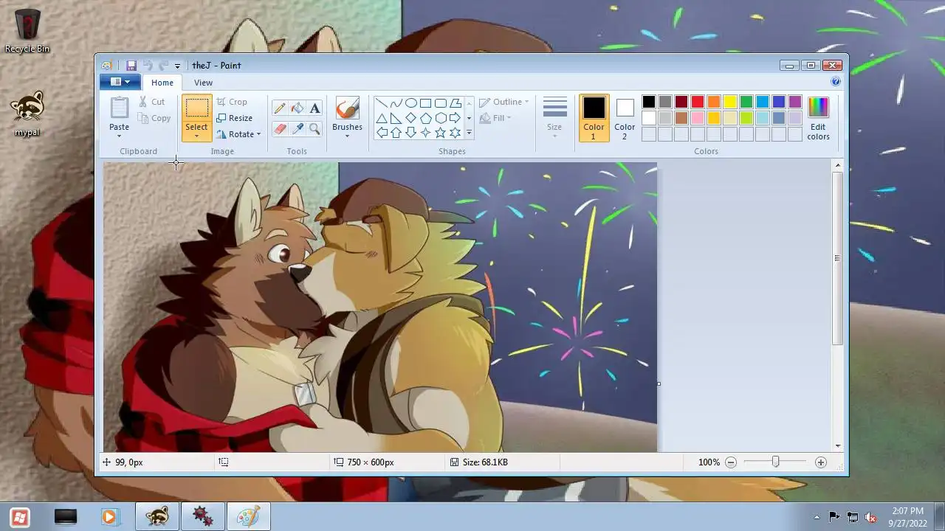Select the Magnifier tool
This screenshot has width=945, height=531.
(315, 129)
